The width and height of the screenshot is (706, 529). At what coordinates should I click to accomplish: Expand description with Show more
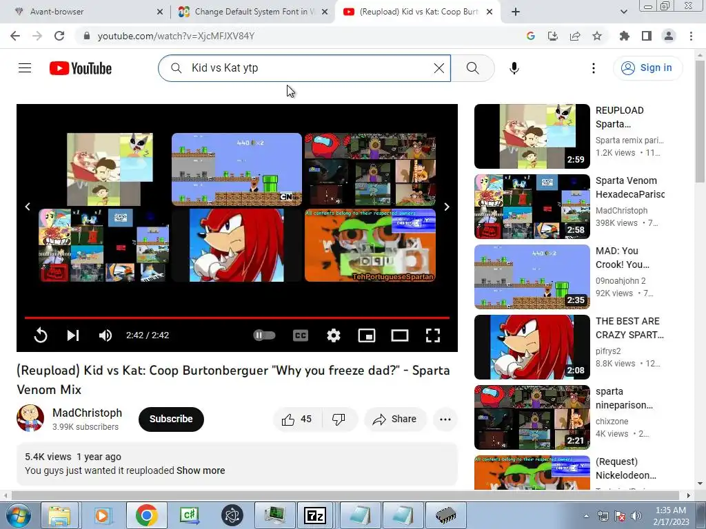(x=201, y=470)
